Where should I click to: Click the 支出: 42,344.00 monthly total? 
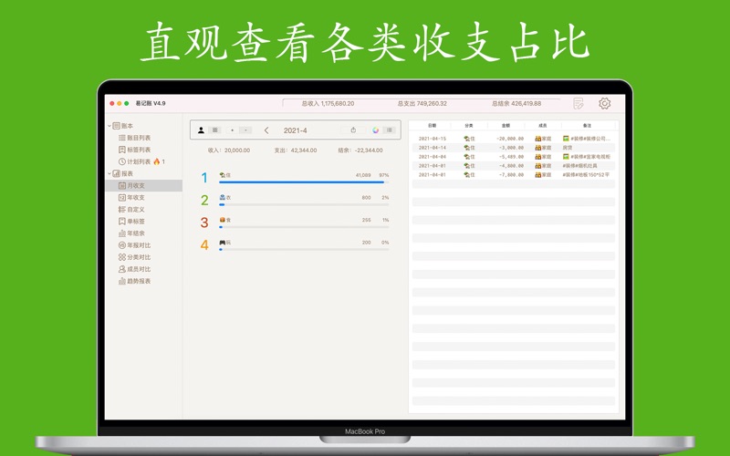tap(295, 150)
